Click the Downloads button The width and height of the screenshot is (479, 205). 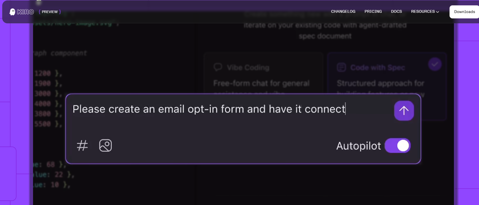(x=464, y=12)
